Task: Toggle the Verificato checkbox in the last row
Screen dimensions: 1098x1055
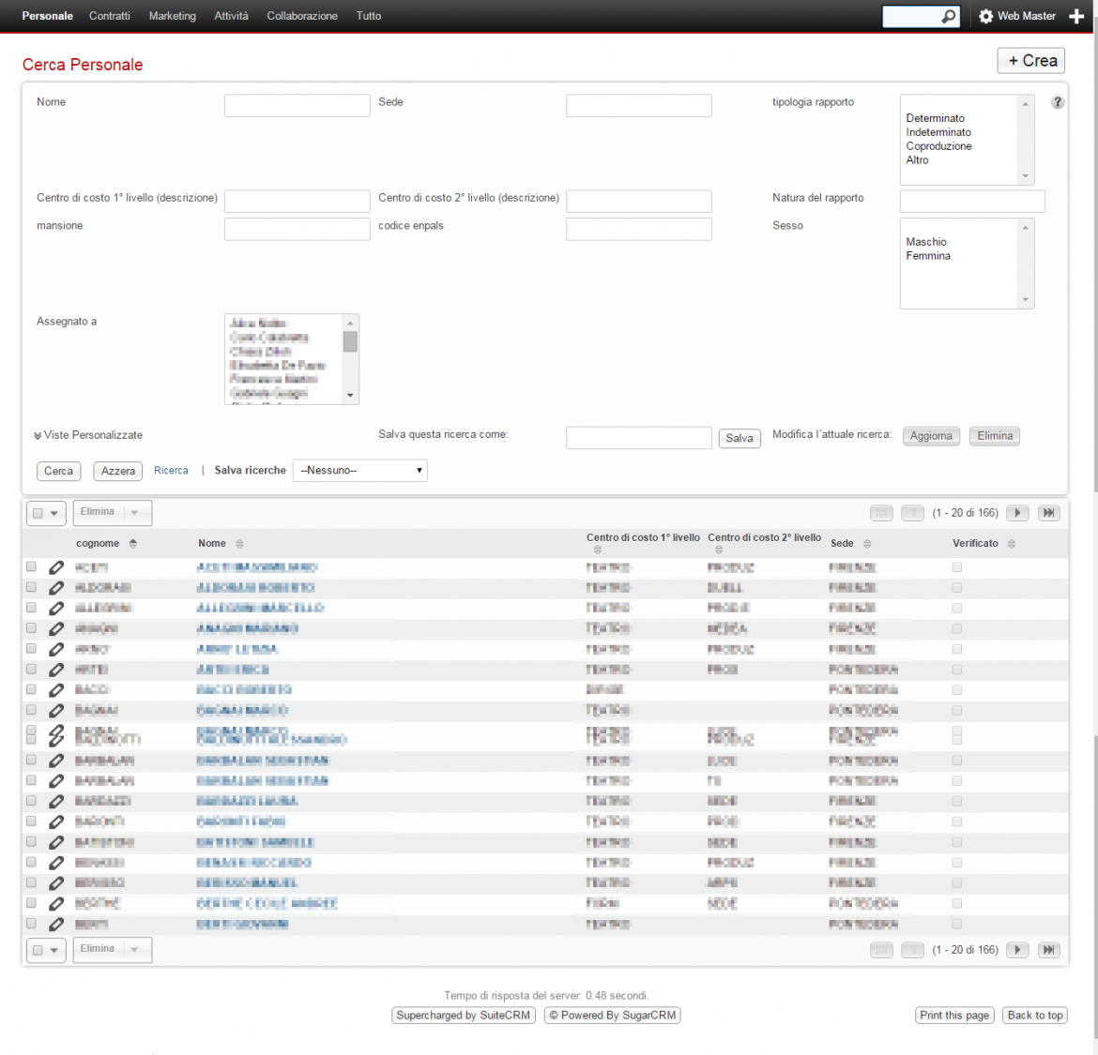Action: point(957,924)
